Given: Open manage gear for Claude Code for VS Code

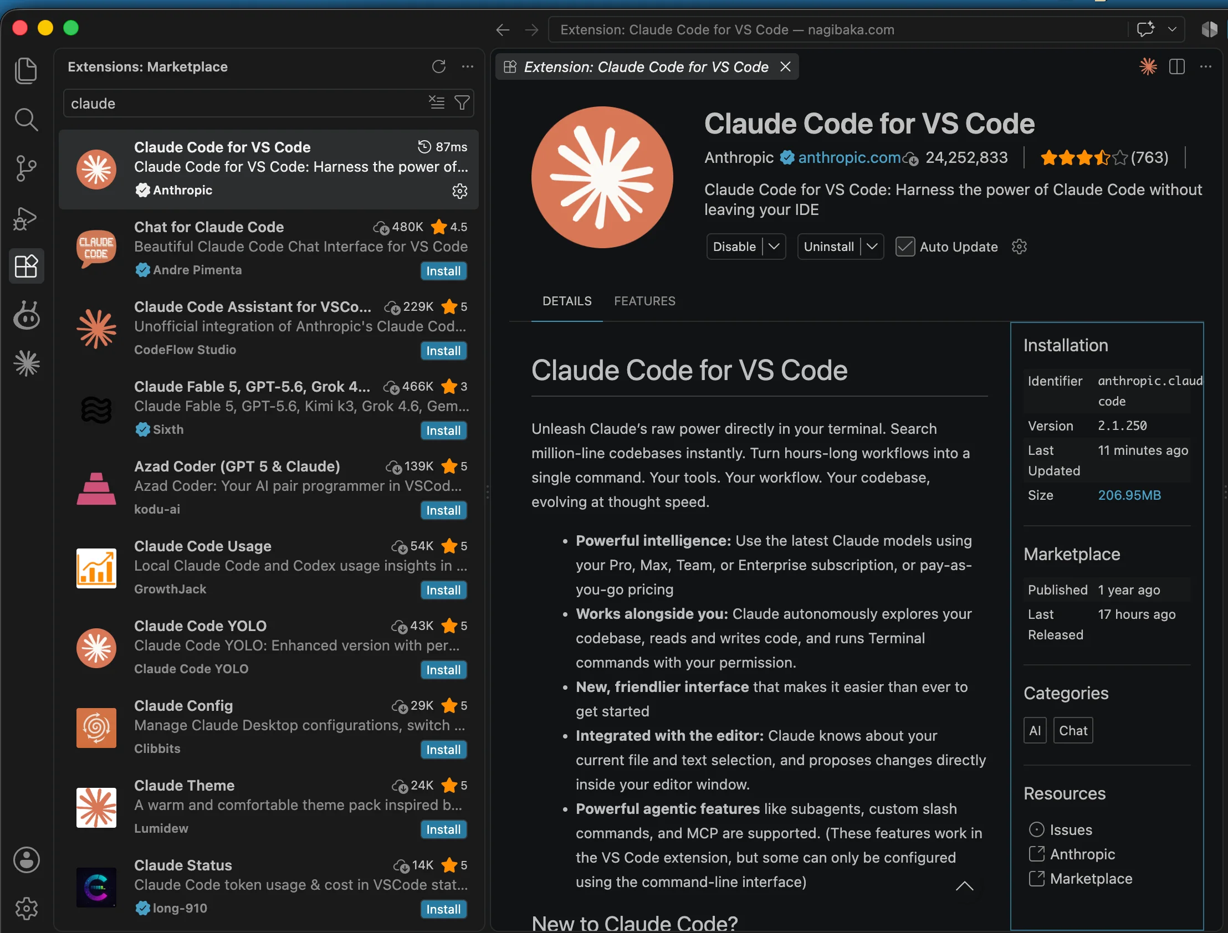Looking at the screenshot, I should tap(460, 191).
